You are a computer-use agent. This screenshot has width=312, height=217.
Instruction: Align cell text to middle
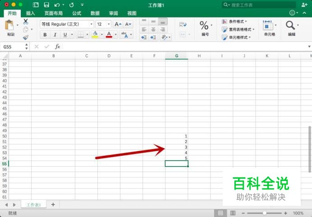coord(153,21)
